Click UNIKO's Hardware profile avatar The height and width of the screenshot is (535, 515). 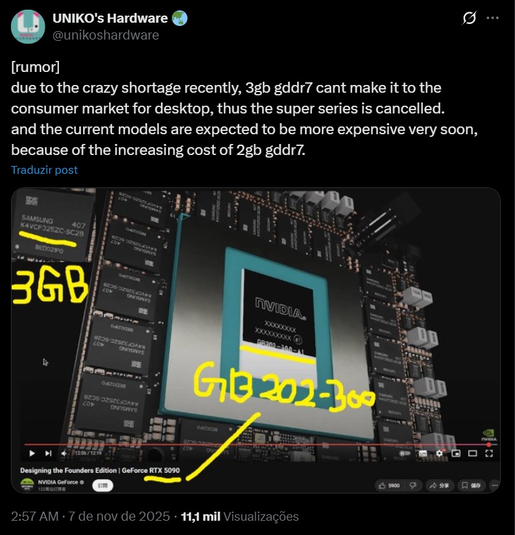[x=28, y=27]
